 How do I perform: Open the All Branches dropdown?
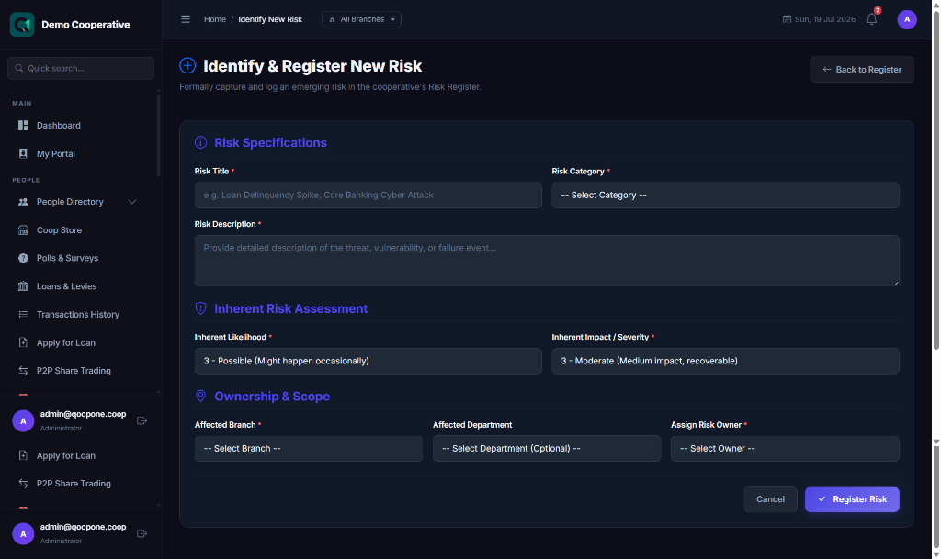pos(361,19)
